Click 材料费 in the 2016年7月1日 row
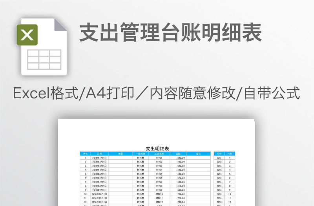314x206 pixels. coord(141,182)
